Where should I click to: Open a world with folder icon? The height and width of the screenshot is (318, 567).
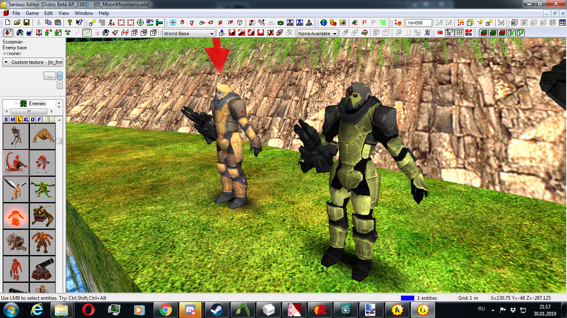click(17, 22)
